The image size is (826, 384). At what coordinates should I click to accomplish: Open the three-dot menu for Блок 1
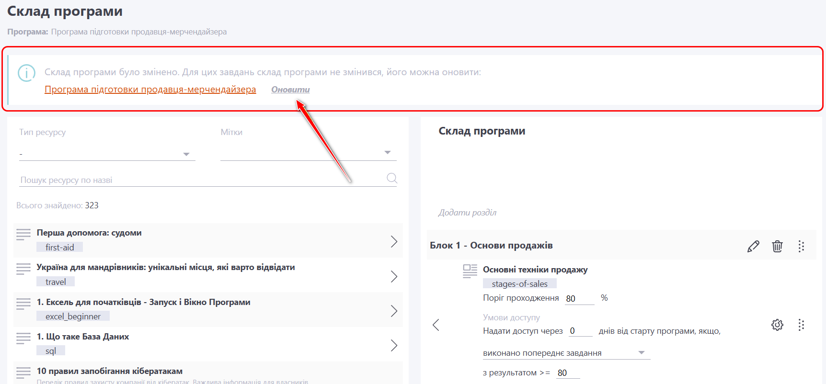pos(801,246)
